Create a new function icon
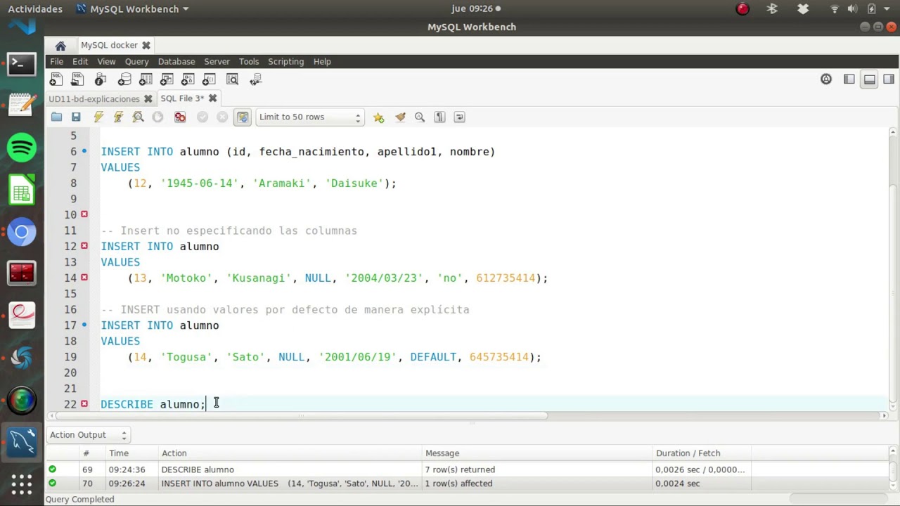 [x=209, y=79]
